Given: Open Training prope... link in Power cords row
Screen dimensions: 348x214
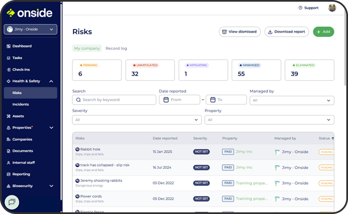Looking at the screenshot, I should pos(251,199).
